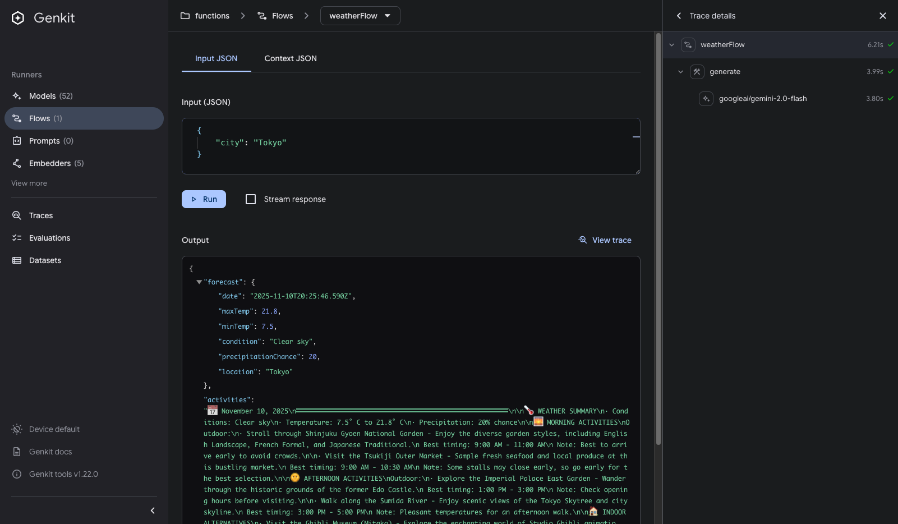Click the Flows runner icon in sidebar
This screenshot has height=524, width=898.
point(17,118)
